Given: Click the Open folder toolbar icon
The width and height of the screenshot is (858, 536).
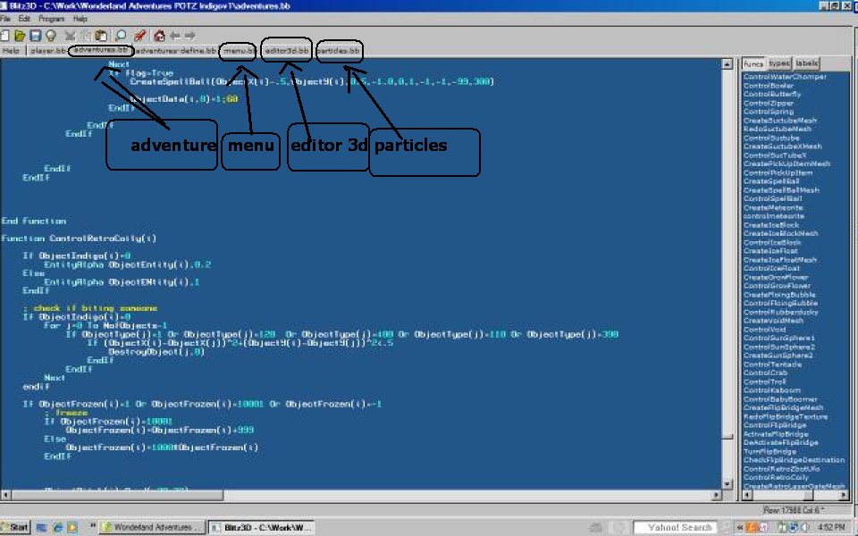Looking at the screenshot, I should click(20, 36).
